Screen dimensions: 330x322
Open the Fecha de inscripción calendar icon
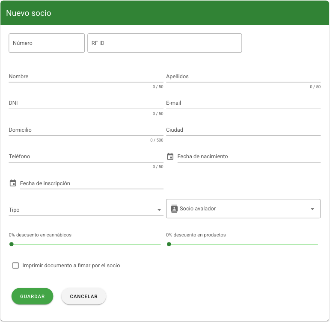coord(13,183)
